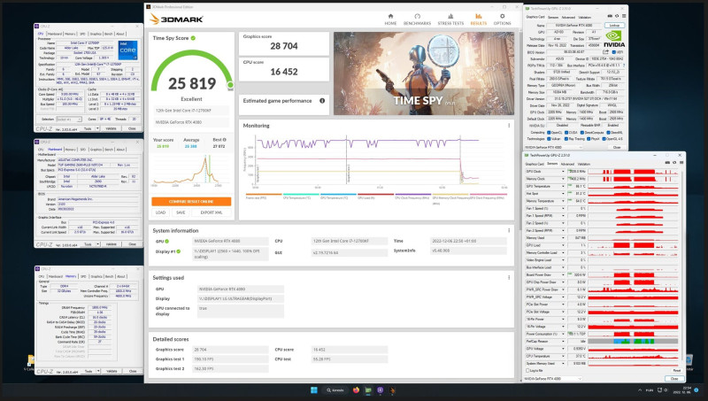Click the 3DMark logo
Viewport: 708px width, 401px height.
point(176,19)
